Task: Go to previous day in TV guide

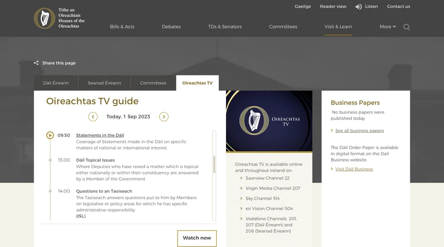Action: pyautogui.click(x=93, y=116)
